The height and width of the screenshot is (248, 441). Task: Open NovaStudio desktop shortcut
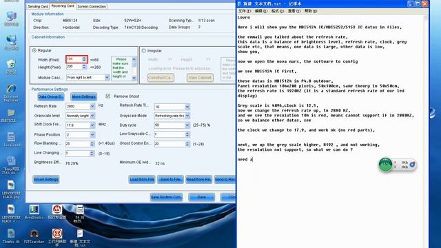(x=34, y=212)
